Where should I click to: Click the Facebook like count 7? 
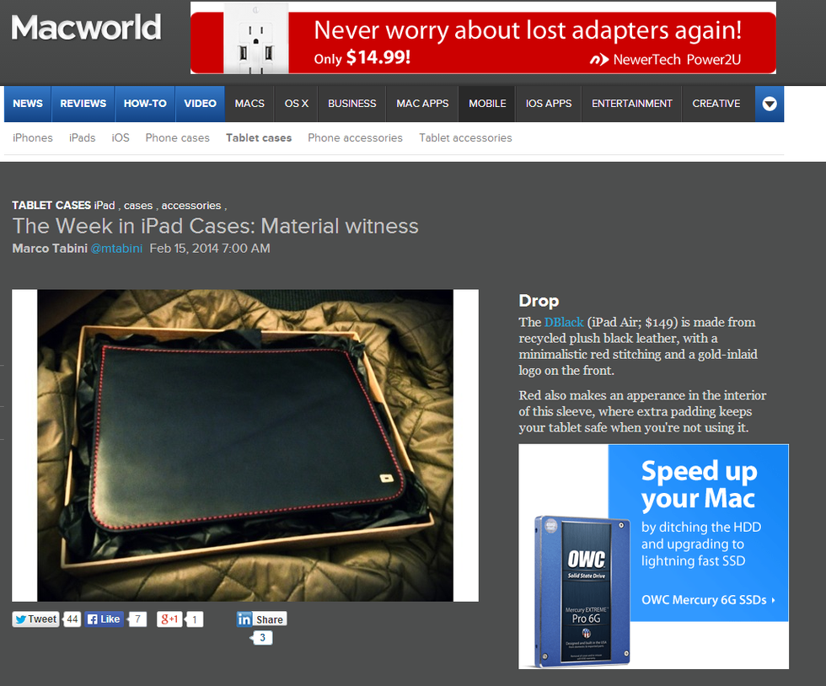click(x=137, y=619)
